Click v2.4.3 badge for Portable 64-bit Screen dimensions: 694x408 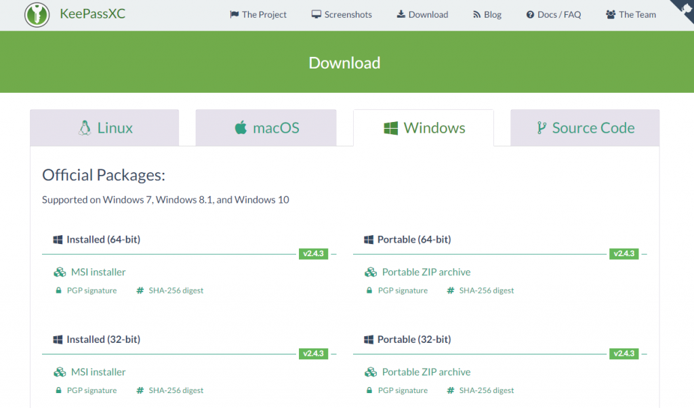click(x=624, y=253)
